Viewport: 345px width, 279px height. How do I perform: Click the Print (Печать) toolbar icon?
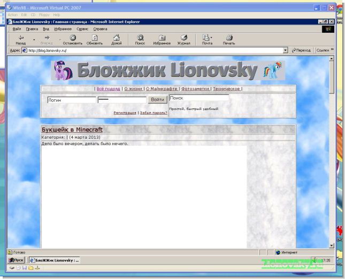[229, 38]
